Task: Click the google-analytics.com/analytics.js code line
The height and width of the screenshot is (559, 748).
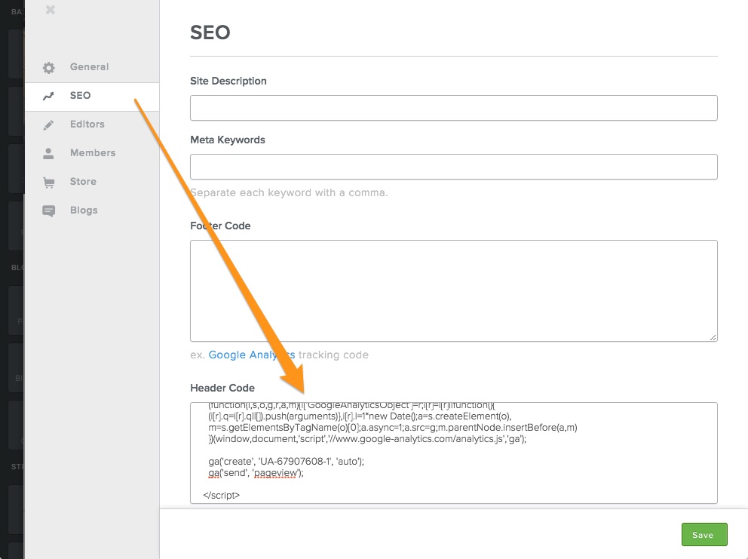Action: tap(367, 439)
